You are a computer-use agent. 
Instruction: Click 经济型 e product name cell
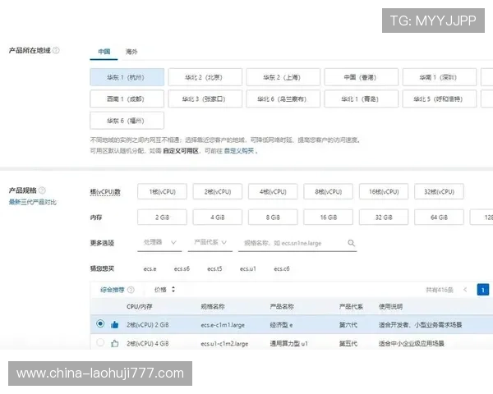tap(281, 325)
